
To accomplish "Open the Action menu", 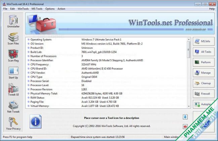I will point(61,9).
